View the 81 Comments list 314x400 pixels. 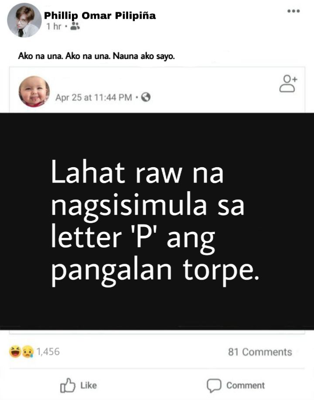[260, 352]
